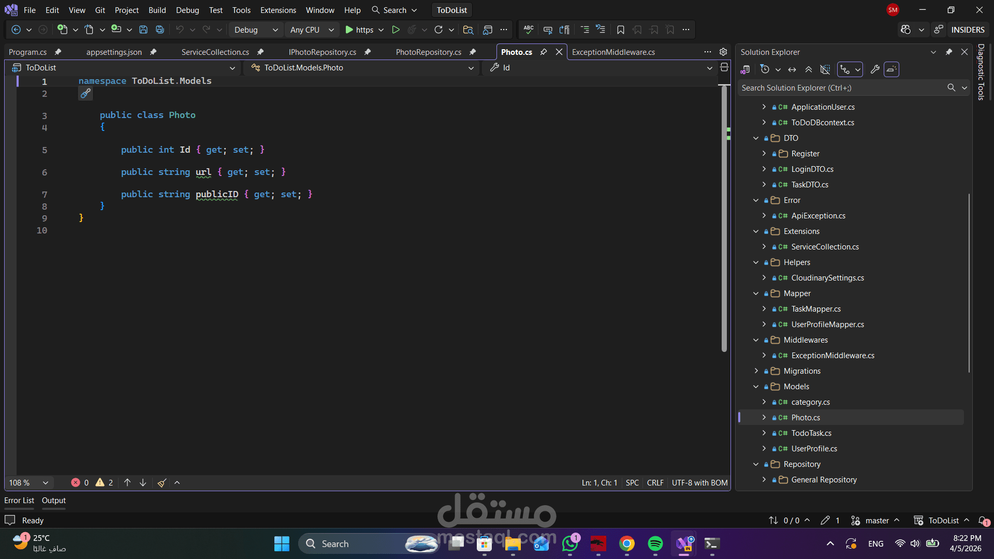Switch to the PhotoRepository.cs tab
The width and height of the screenshot is (994, 559).
tap(428, 52)
